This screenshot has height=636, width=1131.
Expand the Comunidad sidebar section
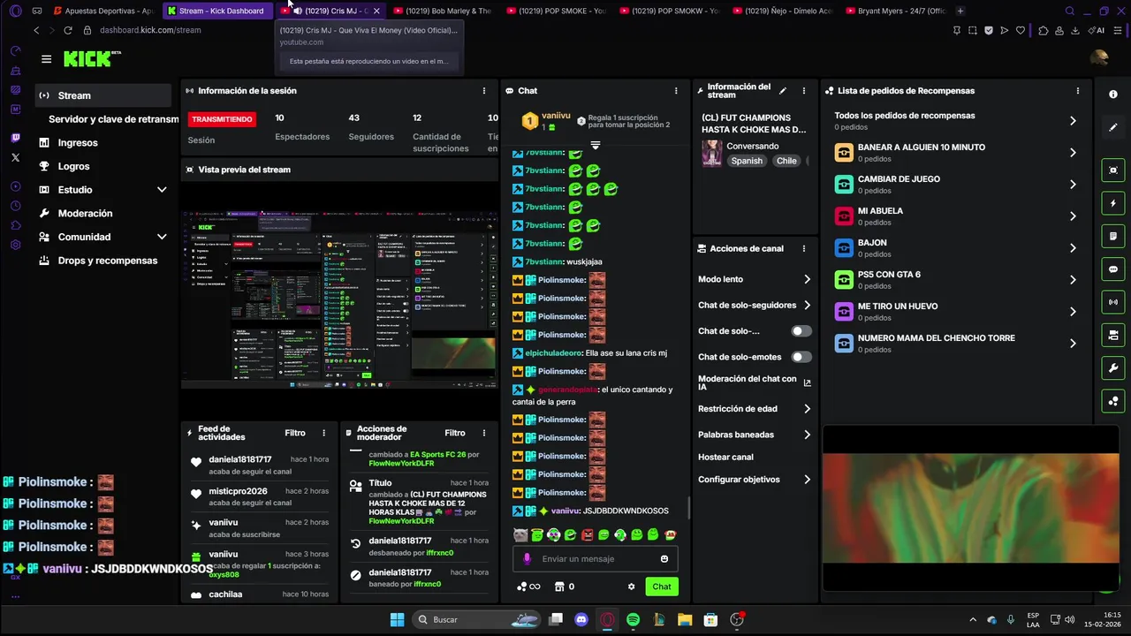tap(162, 237)
